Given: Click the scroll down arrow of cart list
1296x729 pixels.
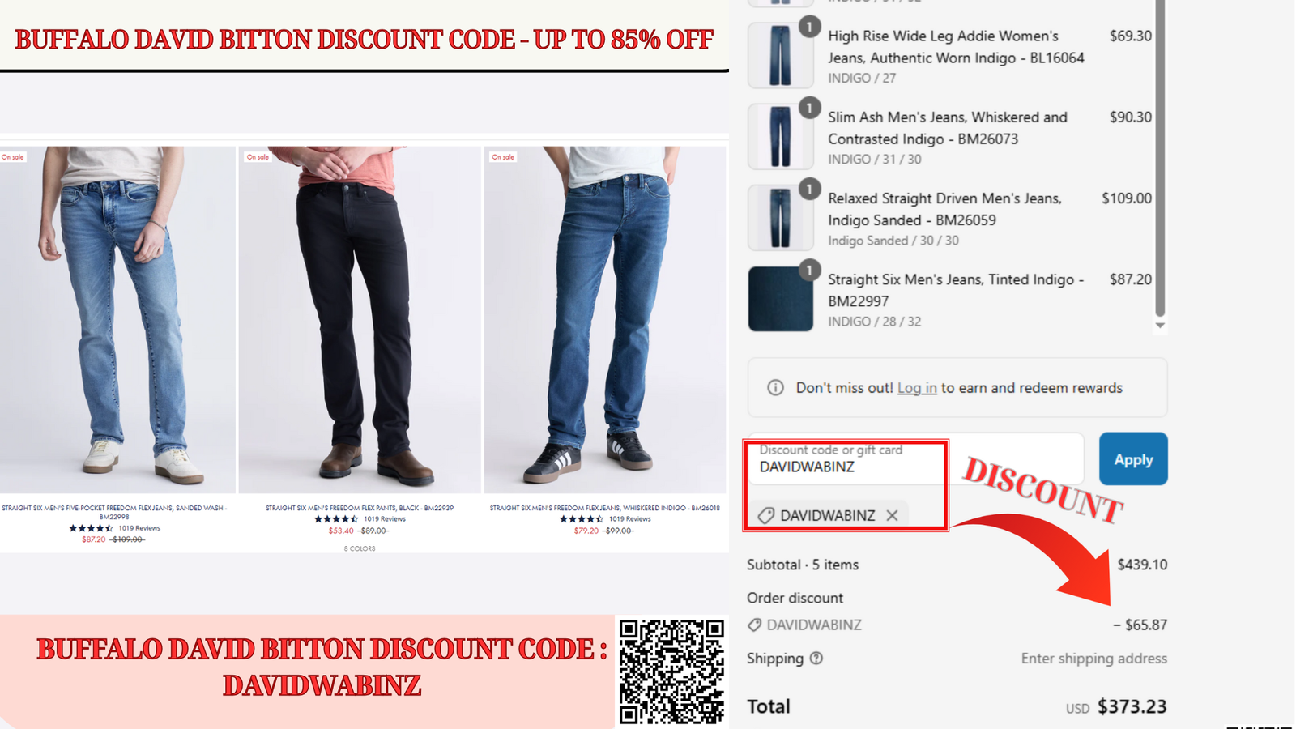Looking at the screenshot, I should [1160, 325].
